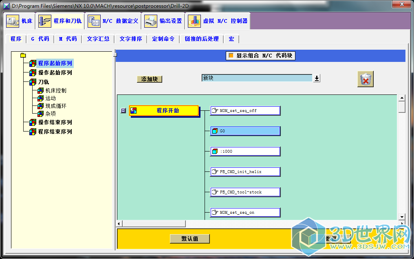The height and width of the screenshot is (259, 414).
Task: Select 运动 under 刀轨
Action: click(51, 98)
